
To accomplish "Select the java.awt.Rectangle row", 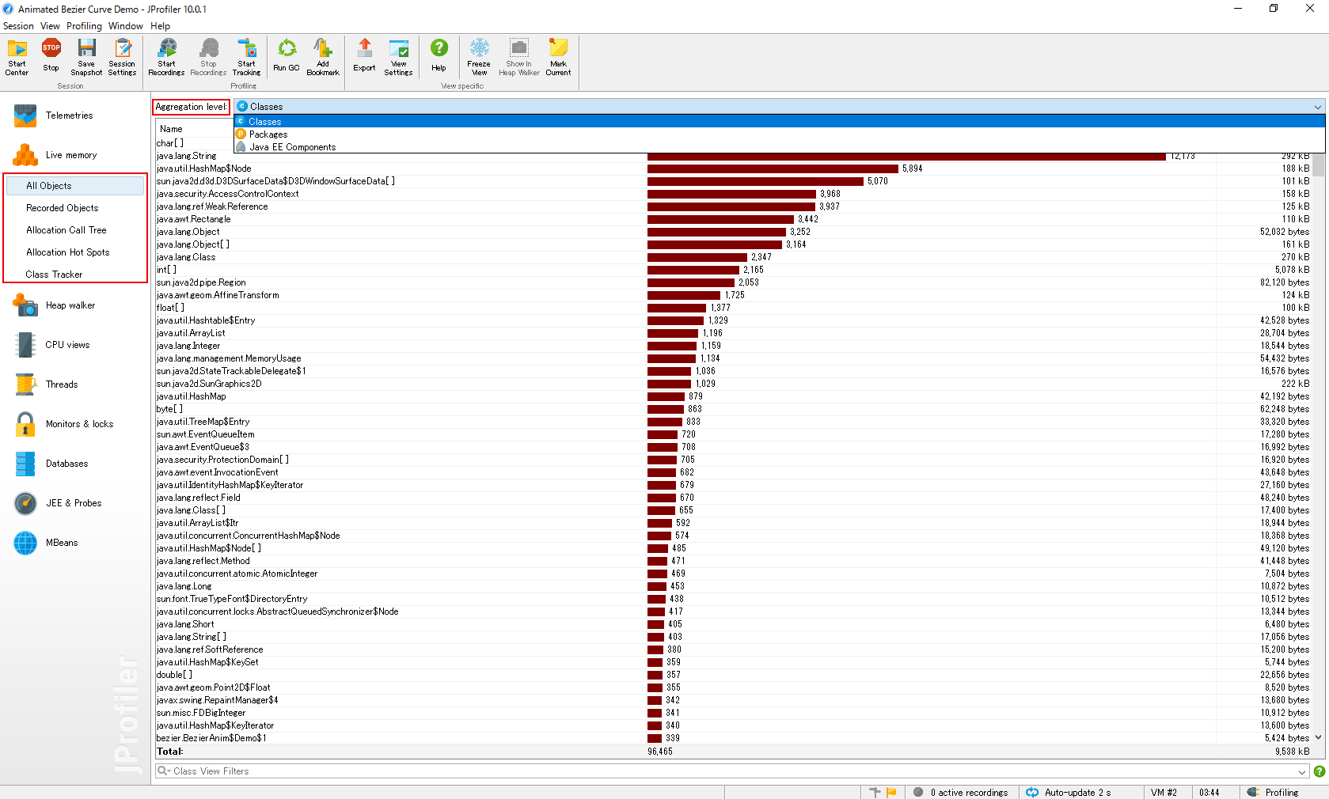I will [733, 219].
